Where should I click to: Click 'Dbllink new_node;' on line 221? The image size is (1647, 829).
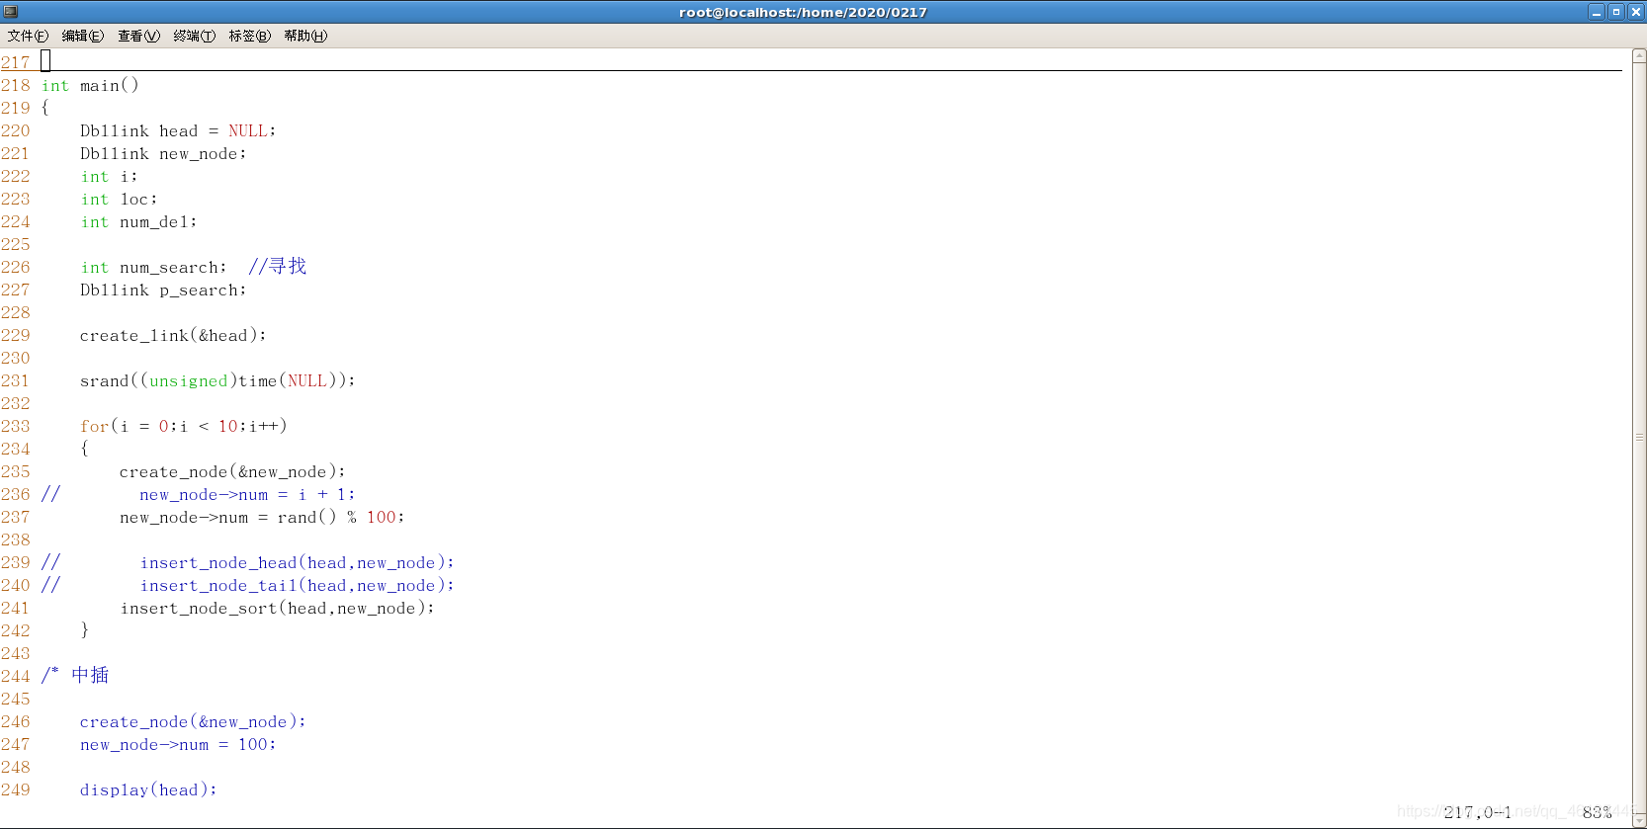click(x=163, y=154)
